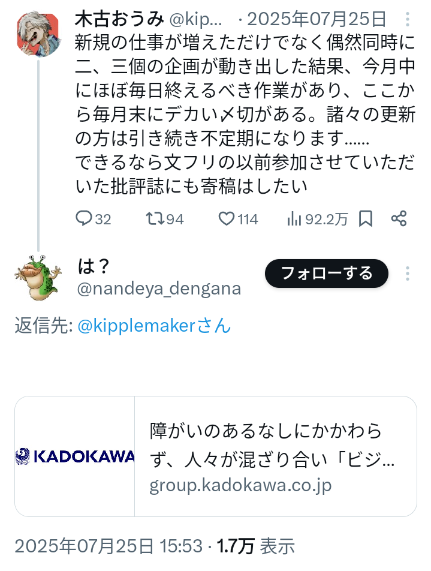Screen dimensions: 431x571
Task: Click the 2025年07月25日 15:53 timestamp
Action: coord(108,546)
